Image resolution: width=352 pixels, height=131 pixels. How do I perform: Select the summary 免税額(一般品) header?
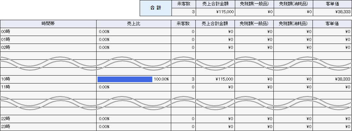pos(254,4)
